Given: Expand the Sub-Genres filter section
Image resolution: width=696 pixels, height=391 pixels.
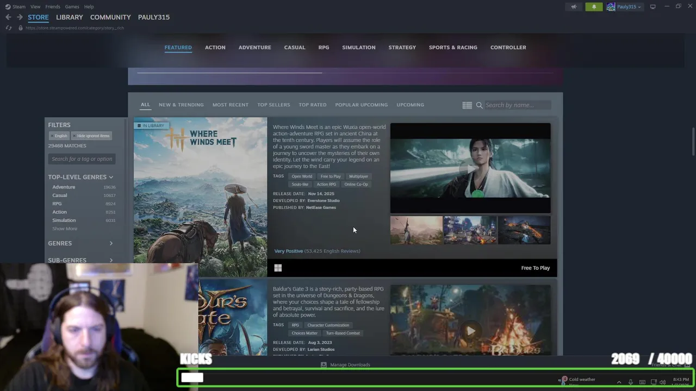Looking at the screenshot, I should click(80, 260).
